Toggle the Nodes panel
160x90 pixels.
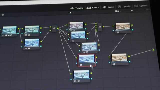point(108,7)
